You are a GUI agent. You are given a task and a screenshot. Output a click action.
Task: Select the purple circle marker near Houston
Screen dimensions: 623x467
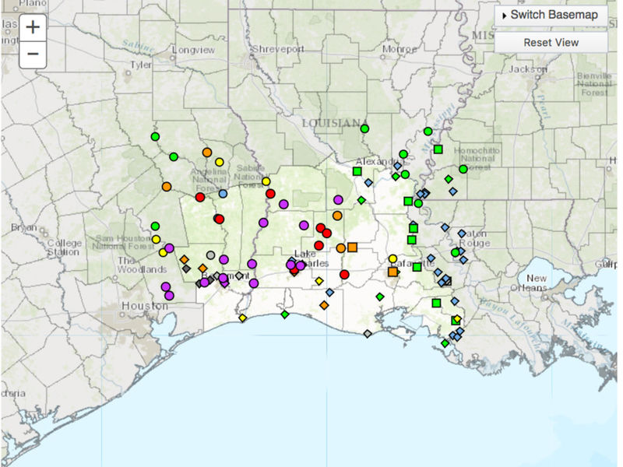[168, 296]
